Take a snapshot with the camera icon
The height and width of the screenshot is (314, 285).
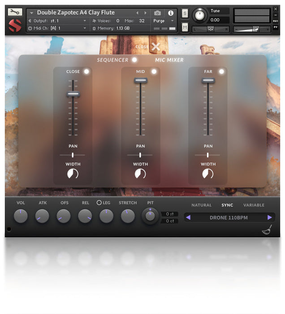[157, 13]
